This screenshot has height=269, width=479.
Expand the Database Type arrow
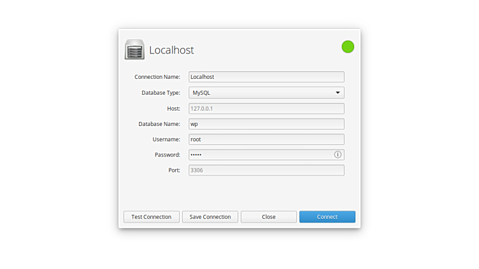click(x=338, y=93)
